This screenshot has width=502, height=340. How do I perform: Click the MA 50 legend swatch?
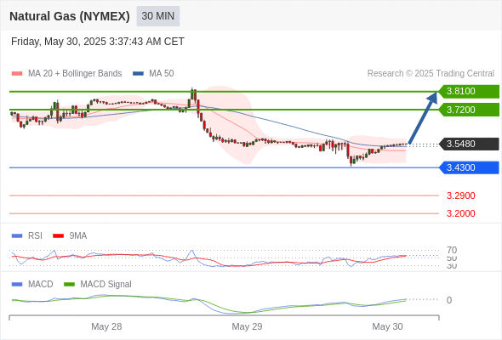coord(138,74)
